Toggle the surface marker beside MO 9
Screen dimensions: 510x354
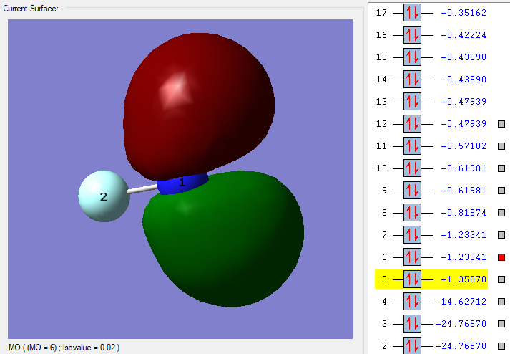pyautogui.click(x=501, y=191)
